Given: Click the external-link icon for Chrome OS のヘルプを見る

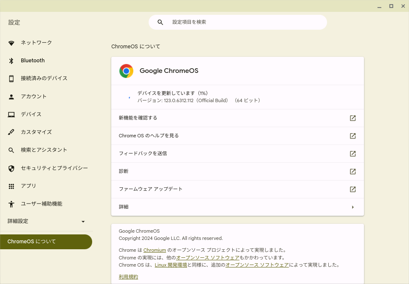Looking at the screenshot, I should [353, 136].
